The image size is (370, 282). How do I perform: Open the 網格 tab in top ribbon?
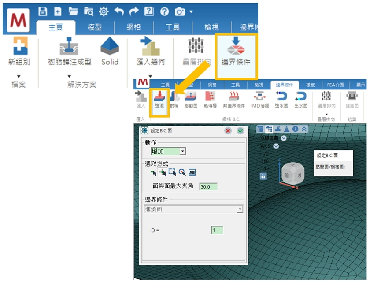click(x=133, y=27)
